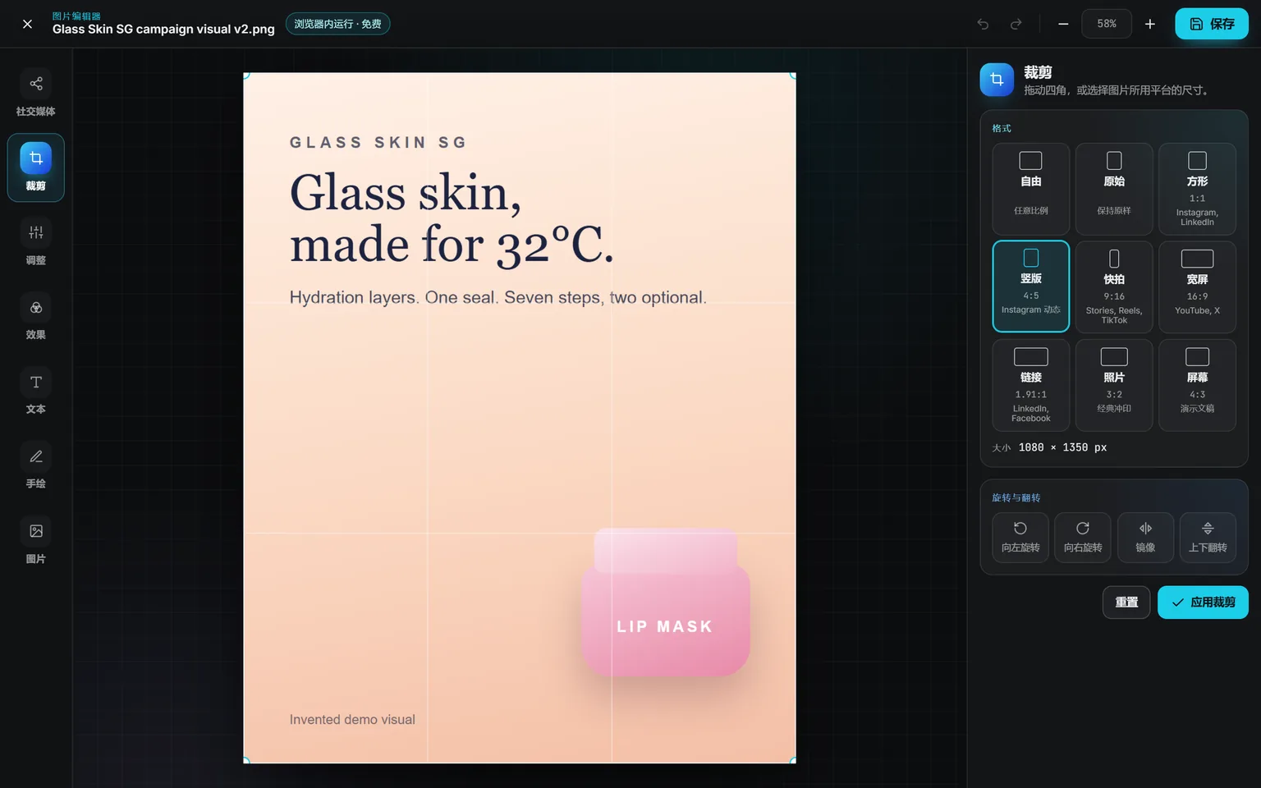Undo the last edit

tap(983, 24)
